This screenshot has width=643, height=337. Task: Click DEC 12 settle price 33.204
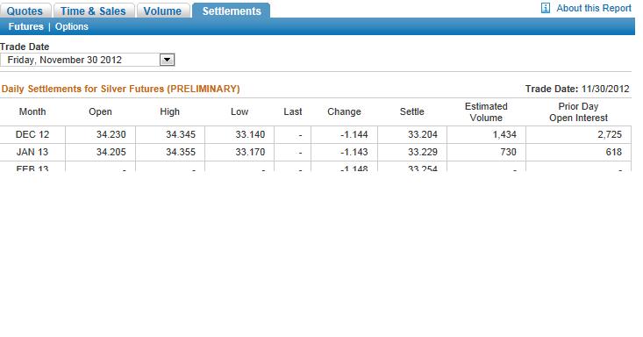click(x=423, y=134)
